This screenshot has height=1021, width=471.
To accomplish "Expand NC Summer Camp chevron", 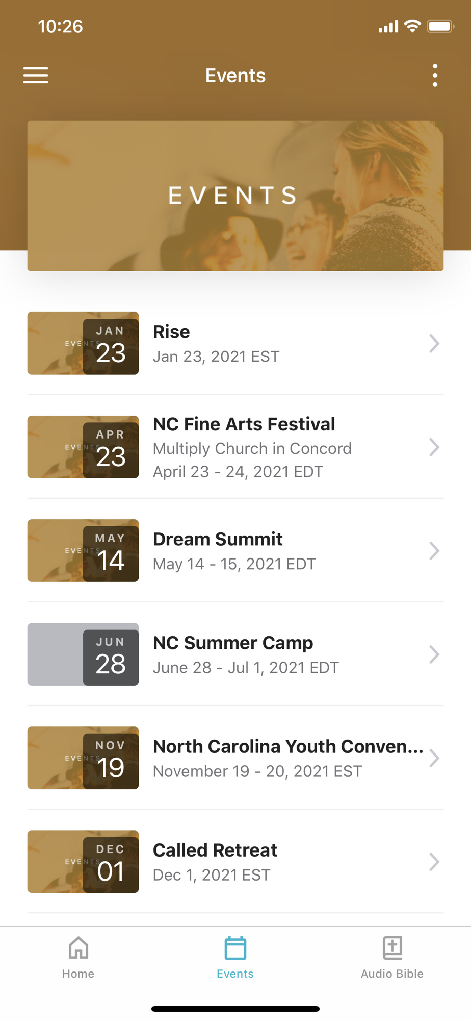I will (x=434, y=654).
